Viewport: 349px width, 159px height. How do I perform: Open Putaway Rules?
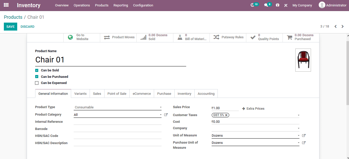tap(228, 37)
